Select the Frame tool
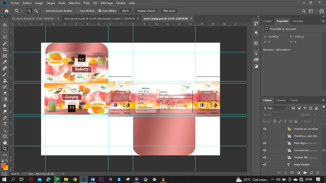 point(5,56)
